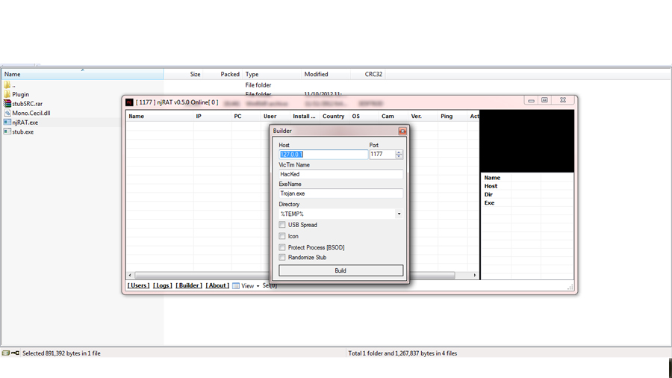Click the key icon in the archive status bar

[15, 353]
